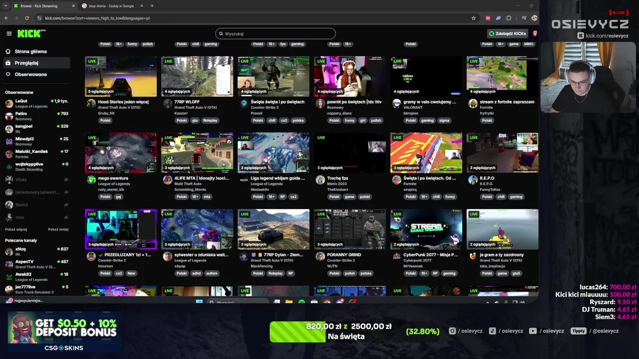Open the hamburger sidebar menu

[9, 33]
